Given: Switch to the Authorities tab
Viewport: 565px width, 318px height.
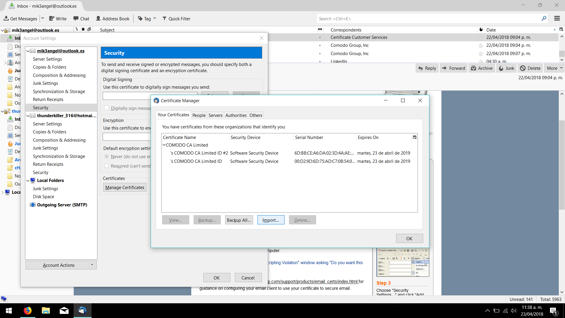Looking at the screenshot, I should [236, 115].
